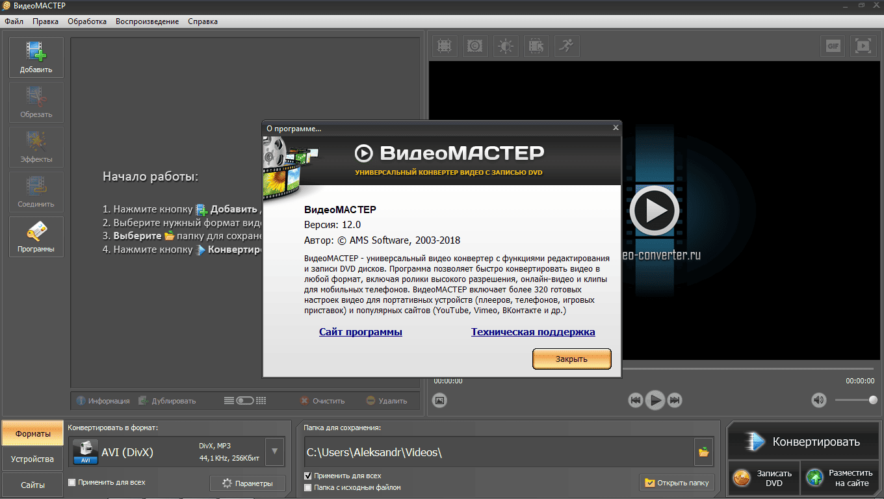Click the Добавить video button
Image resolution: width=884 pixels, height=499 pixels.
tap(36, 58)
